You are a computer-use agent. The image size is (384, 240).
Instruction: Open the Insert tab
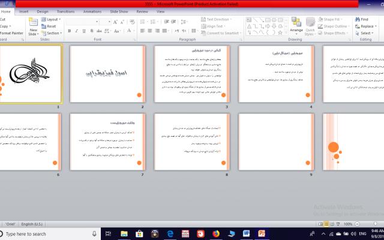point(24,11)
